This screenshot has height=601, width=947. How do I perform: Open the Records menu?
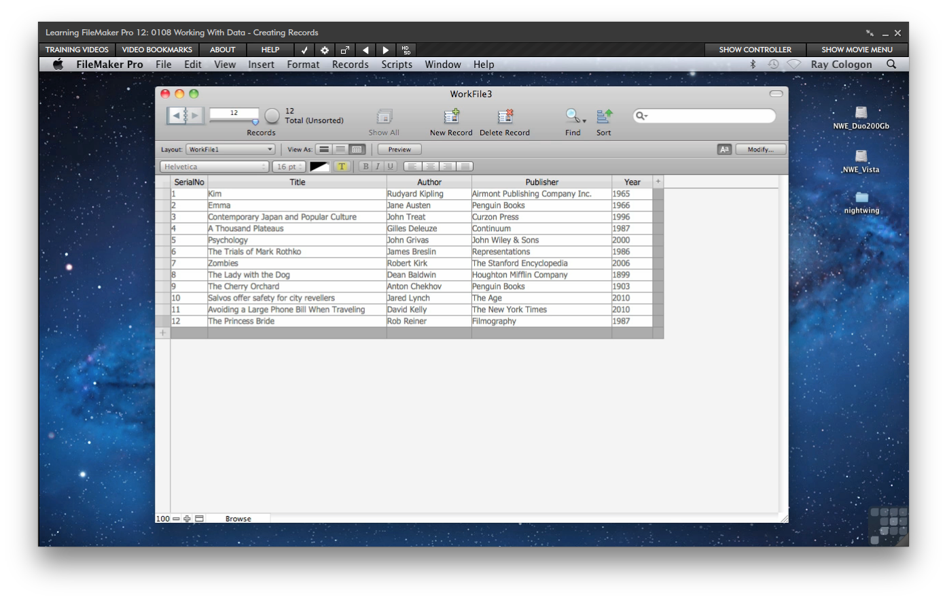coord(350,65)
